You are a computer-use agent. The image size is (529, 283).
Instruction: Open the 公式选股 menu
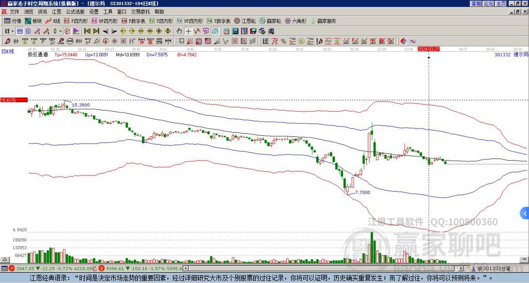(x=75, y=12)
